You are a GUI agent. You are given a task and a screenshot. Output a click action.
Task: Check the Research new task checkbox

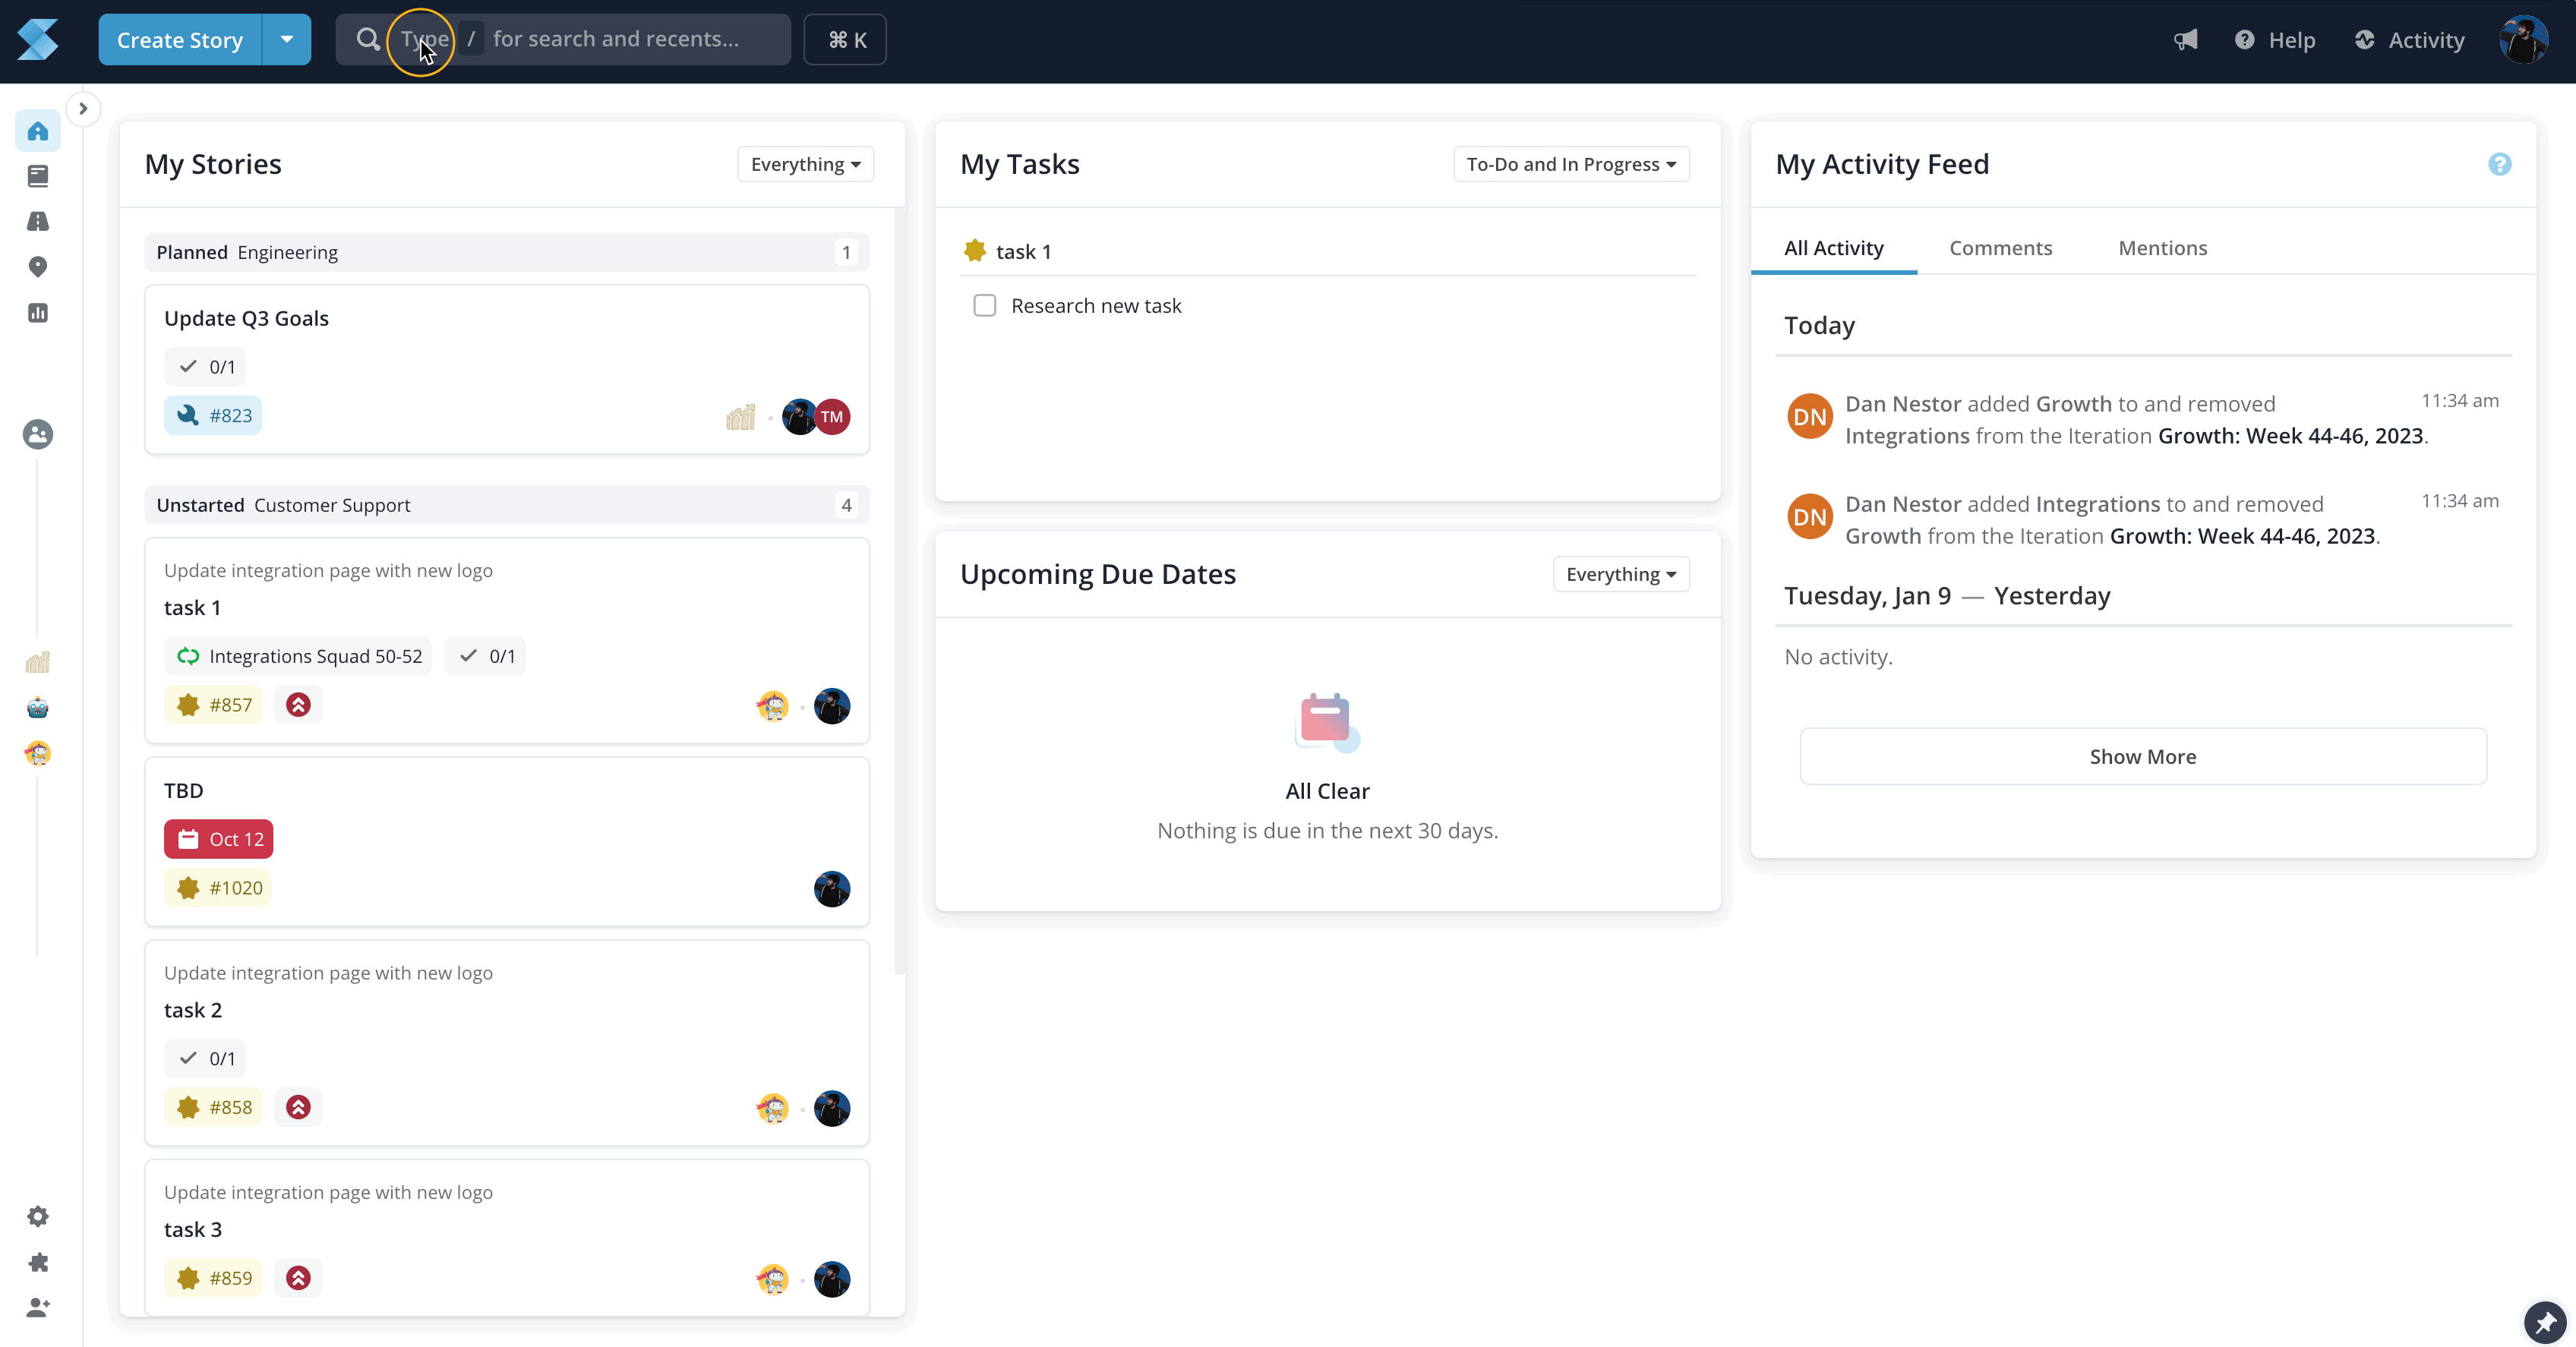coord(985,305)
